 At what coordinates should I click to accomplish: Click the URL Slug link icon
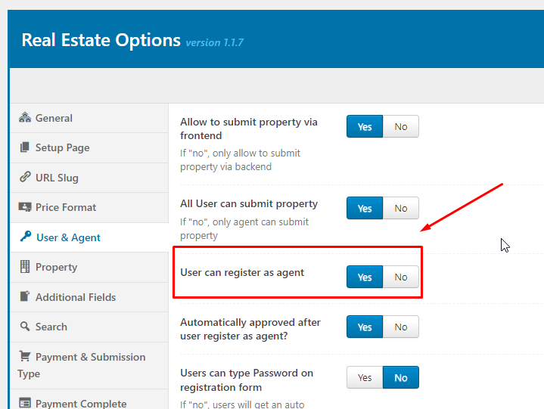click(x=25, y=178)
